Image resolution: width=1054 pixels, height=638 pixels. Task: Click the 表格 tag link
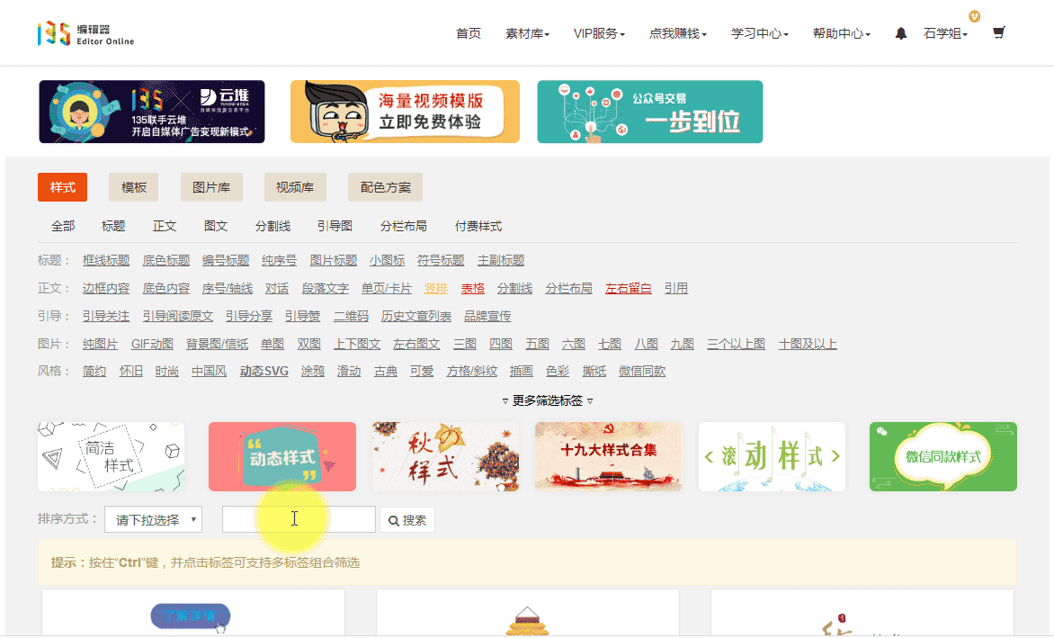[472, 289]
